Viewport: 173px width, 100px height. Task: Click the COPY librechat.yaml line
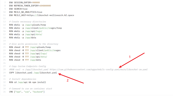click(33, 73)
